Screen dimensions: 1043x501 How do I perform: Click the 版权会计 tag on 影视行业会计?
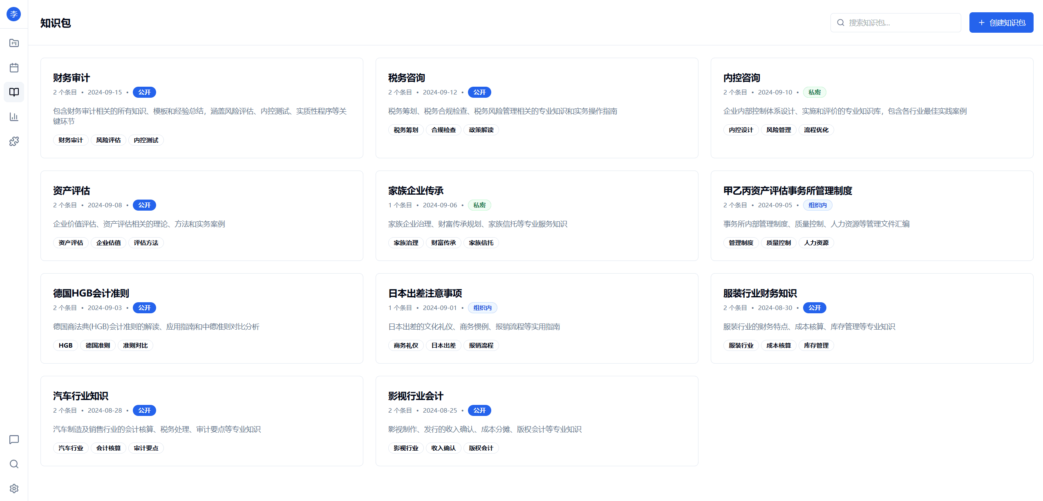481,448
